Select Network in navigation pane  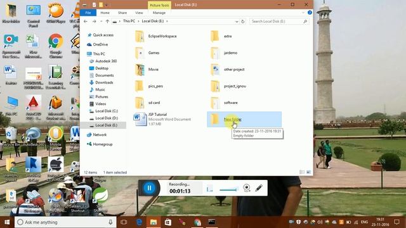(97, 135)
